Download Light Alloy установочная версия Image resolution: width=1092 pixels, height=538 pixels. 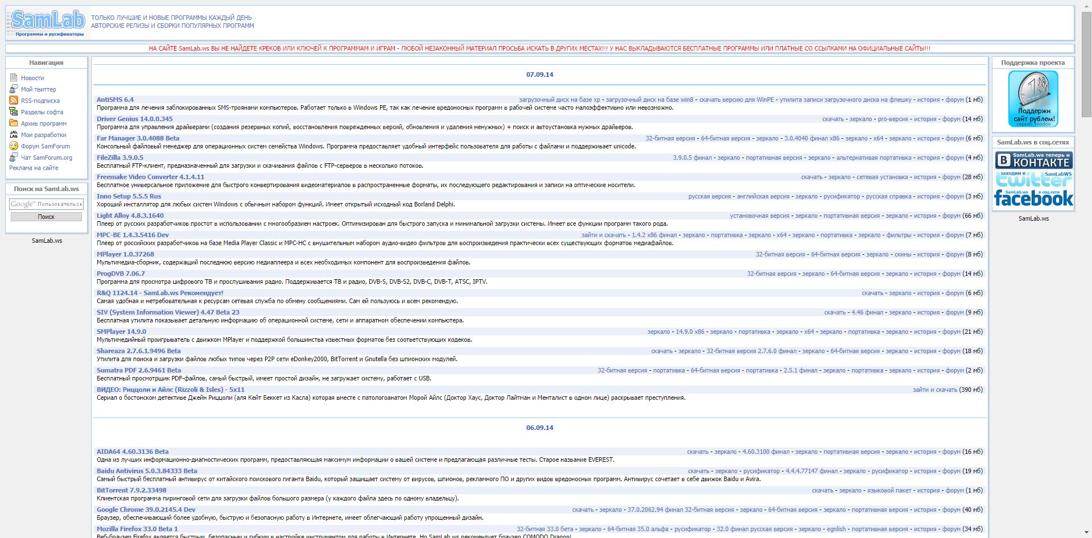tap(760, 216)
